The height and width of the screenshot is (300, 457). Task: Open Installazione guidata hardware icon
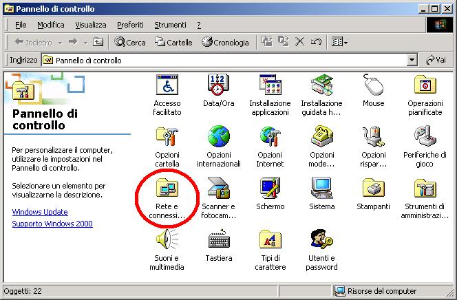coord(321,85)
